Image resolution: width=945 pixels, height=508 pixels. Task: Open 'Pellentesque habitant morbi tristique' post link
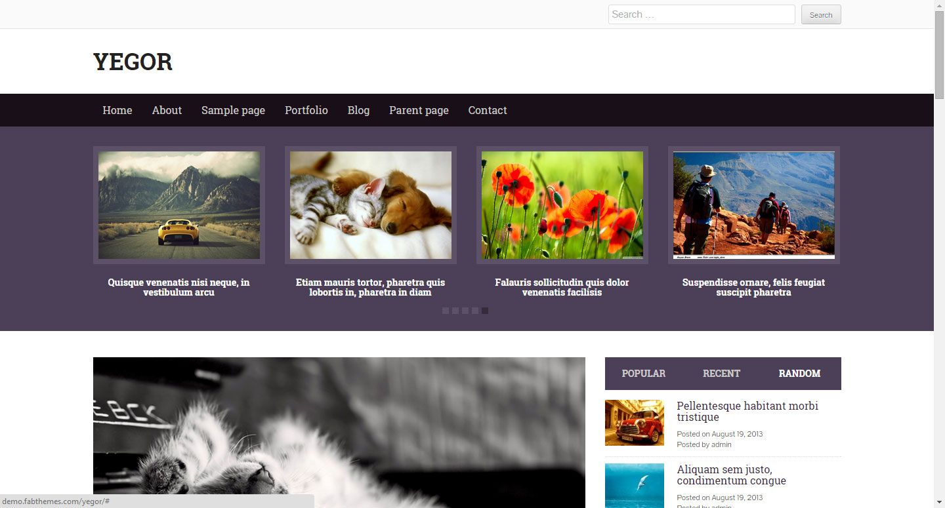747,412
